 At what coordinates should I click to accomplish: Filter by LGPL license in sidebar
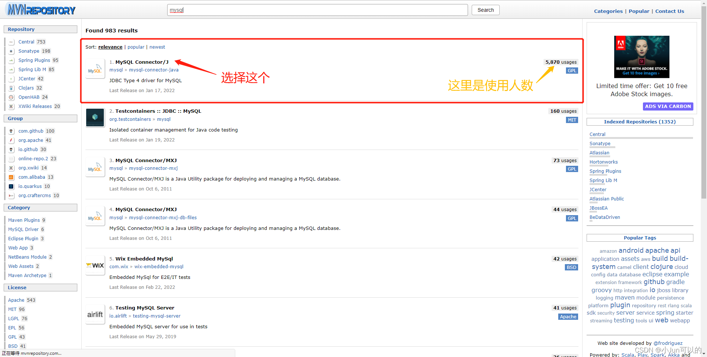(14, 319)
